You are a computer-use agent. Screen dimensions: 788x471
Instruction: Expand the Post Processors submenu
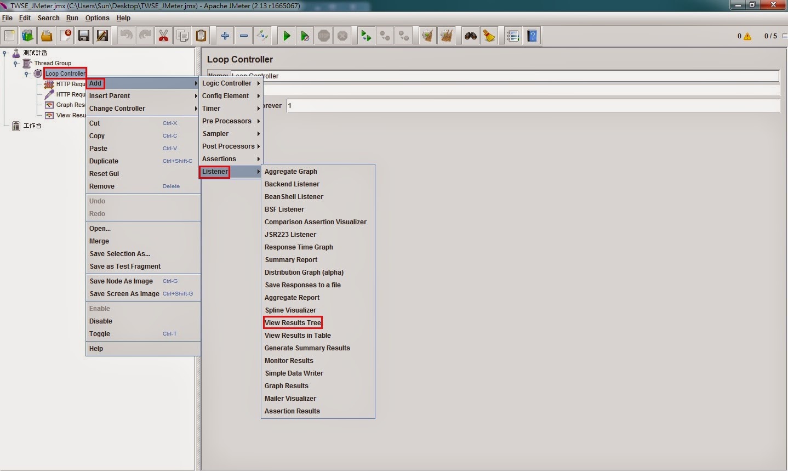point(231,146)
